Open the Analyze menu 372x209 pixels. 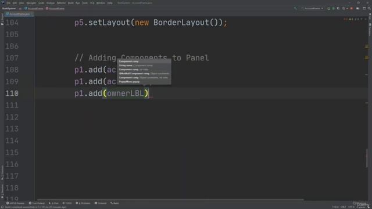51,3
